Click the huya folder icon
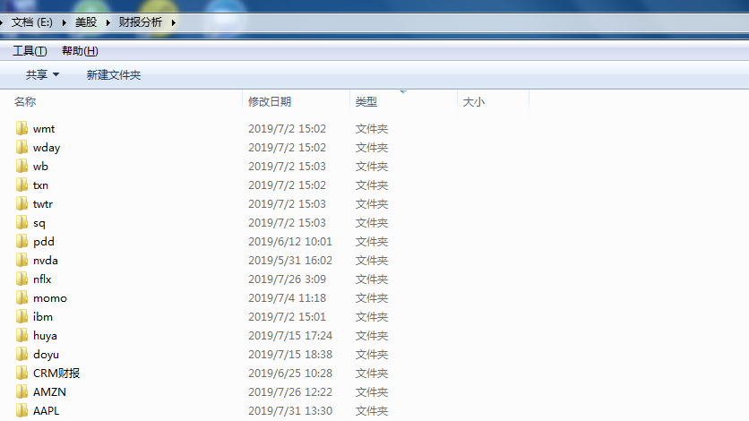749x421 pixels. 22,336
